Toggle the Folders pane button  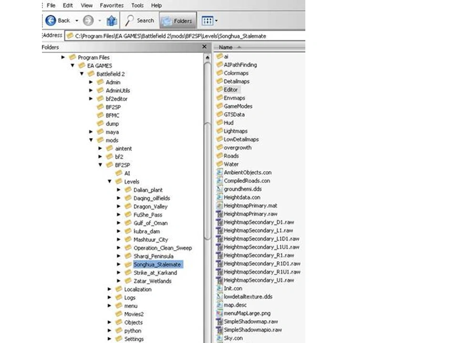(177, 20)
